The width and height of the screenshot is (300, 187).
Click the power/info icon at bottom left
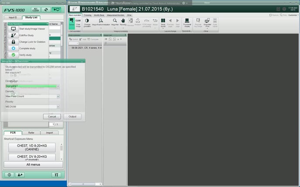pos(9,175)
